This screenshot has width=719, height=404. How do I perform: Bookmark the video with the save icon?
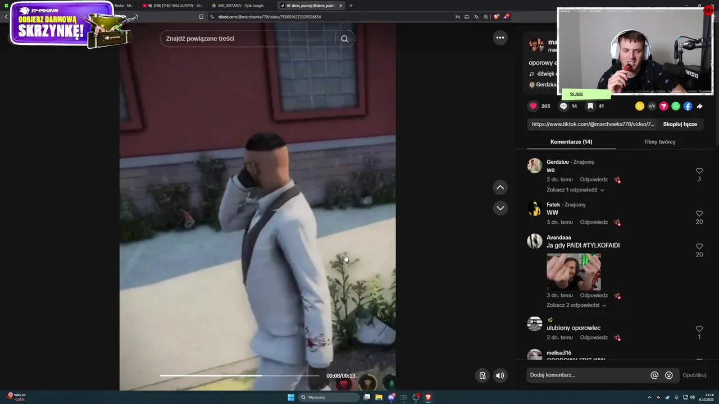[x=590, y=106]
